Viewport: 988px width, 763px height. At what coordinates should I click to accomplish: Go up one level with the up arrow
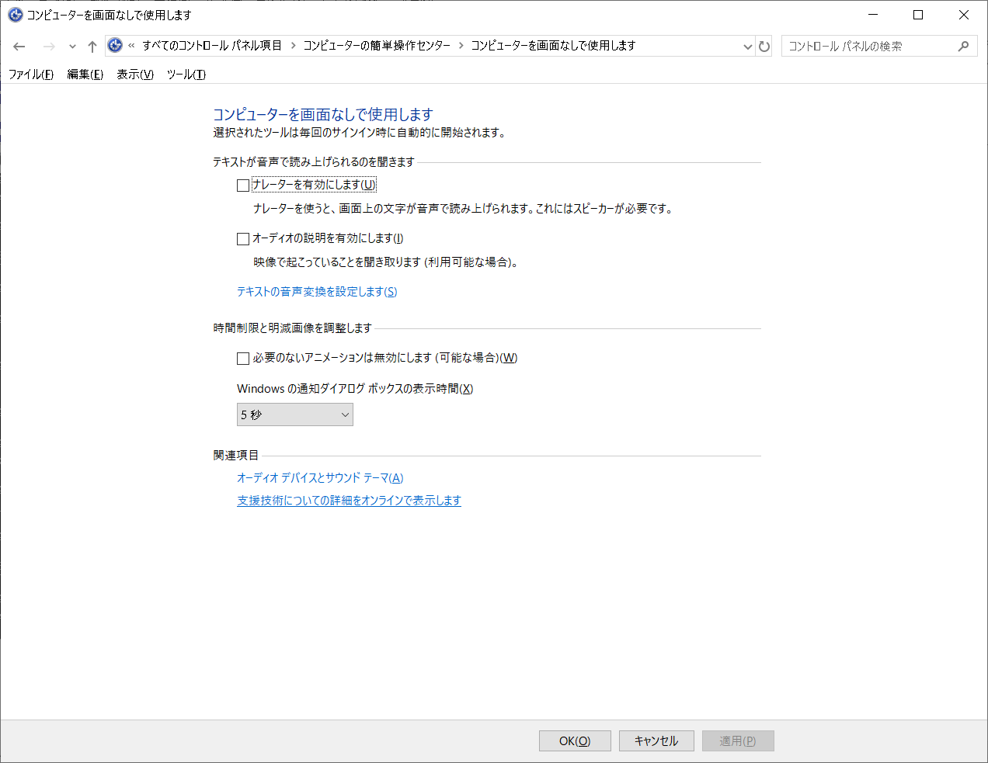[92, 46]
